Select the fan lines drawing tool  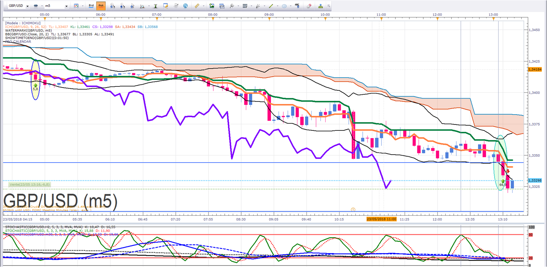point(258,6)
